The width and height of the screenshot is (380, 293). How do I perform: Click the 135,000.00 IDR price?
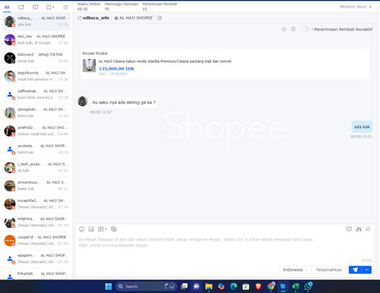(x=116, y=68)
